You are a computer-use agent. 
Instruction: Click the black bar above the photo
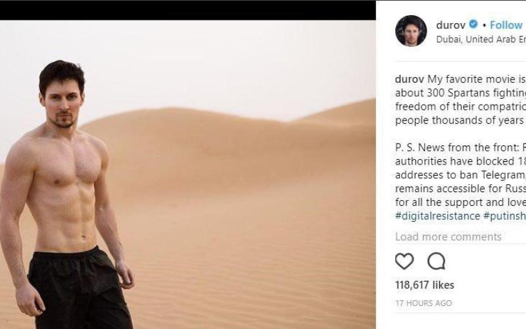(x=188, y=10)
